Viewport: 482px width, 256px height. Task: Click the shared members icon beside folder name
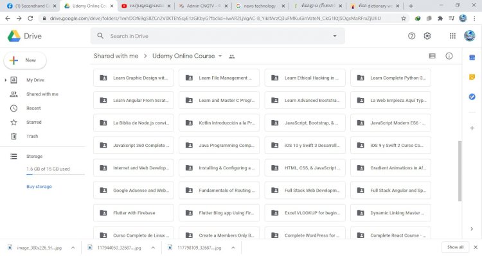click(232, 56)
